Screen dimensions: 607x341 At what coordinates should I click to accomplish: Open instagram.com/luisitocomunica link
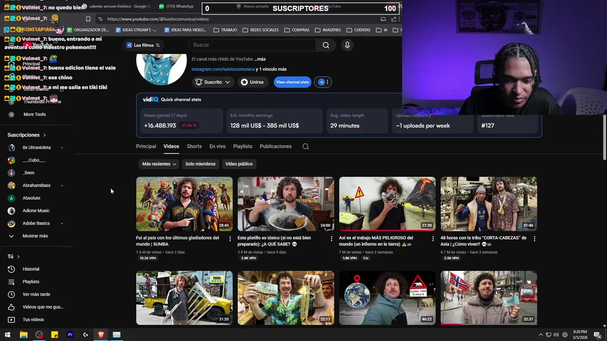tap(223, 69)
